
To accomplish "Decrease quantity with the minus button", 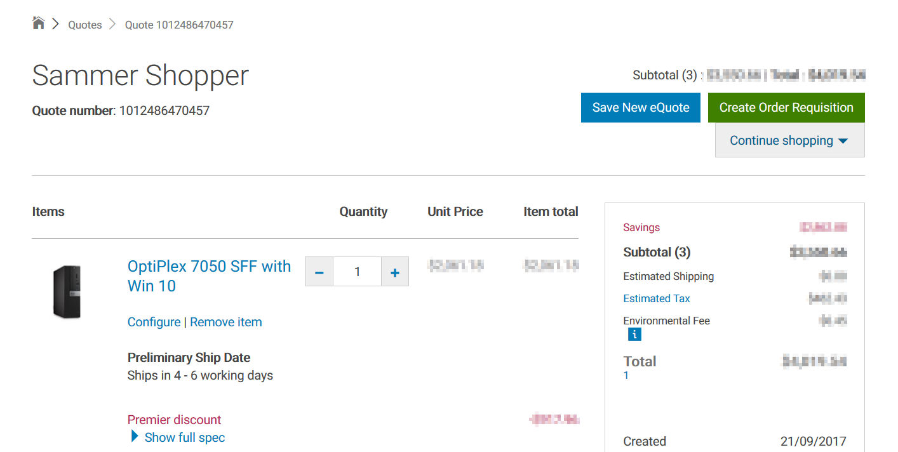I will pos(319,272).
